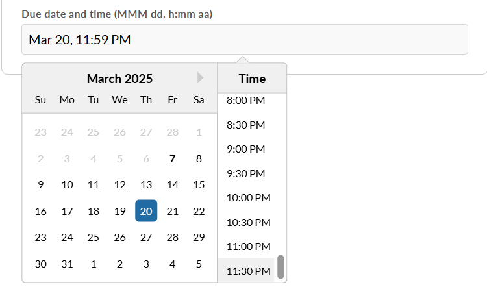This screenshot has height=289, width=487.
Task: Choose March 7 date
Action: coord(172,158)
